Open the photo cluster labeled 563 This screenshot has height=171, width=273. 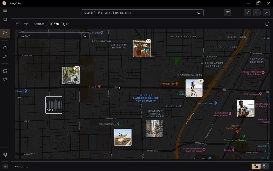click(71, 75)
